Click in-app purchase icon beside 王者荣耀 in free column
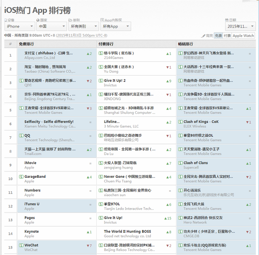The image size is (259, 255). [x=21, y=108]
